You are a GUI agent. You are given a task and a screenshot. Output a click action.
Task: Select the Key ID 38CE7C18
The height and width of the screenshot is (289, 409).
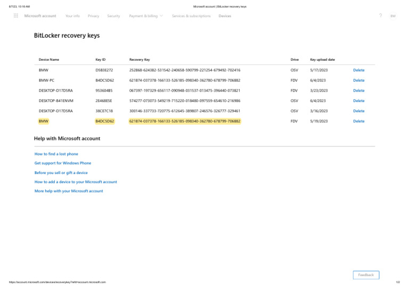tap(104, 111)
